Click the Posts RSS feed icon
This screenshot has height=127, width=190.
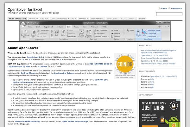[x=160, y=8]
